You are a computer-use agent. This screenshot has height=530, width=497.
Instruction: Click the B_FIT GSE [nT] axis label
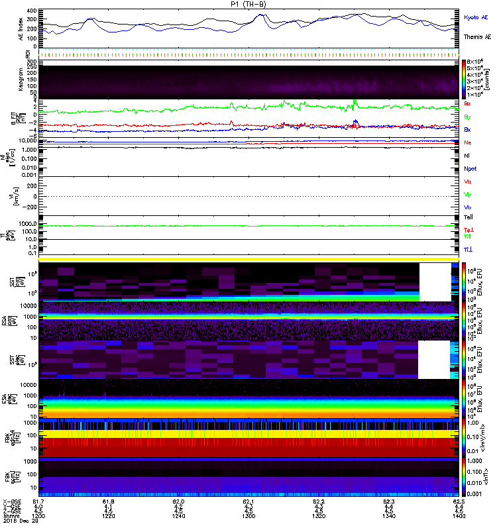coord(19,119)
